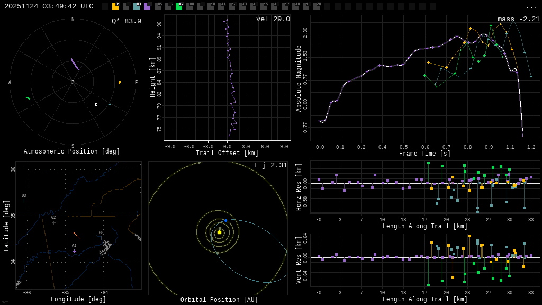The width and height of the screenshot is (542, 305).
Task: Toggle station 03 teal indicator
Action: (137, 6)
